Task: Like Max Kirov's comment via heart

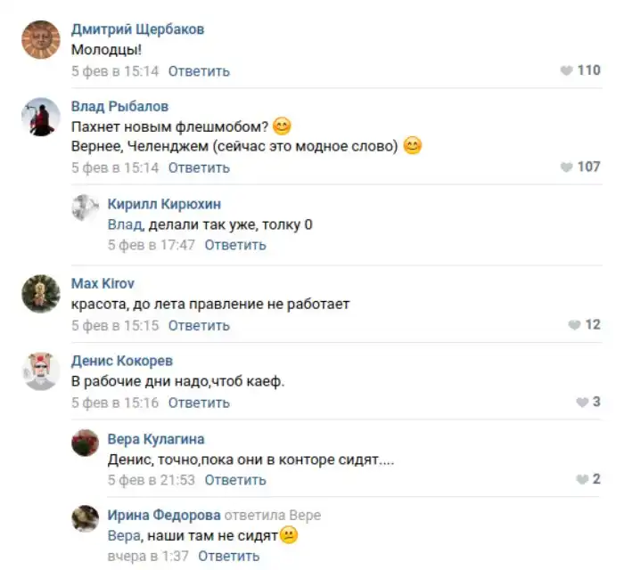Action: (x=574, y=325)
